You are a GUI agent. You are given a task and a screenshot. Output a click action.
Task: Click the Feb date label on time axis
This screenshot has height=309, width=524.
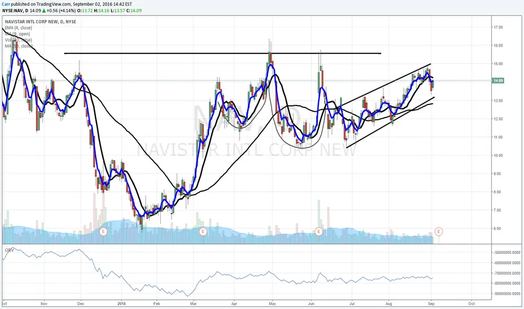156,304
